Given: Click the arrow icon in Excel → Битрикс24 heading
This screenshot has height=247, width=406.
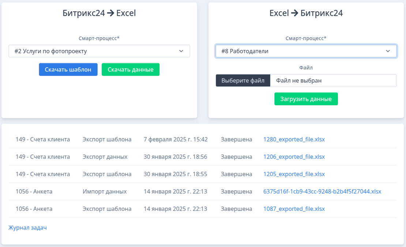Looking at the screenshot, I should click(x=294, y=14).
